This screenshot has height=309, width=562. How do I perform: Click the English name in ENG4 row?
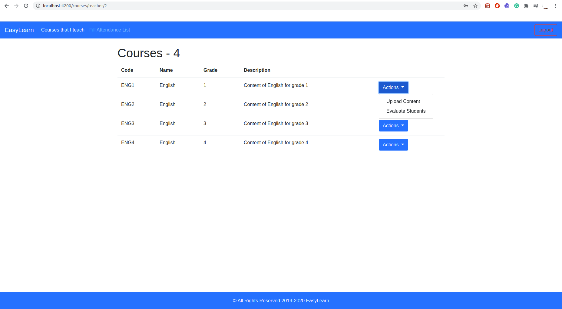click(x=167, y=143)
